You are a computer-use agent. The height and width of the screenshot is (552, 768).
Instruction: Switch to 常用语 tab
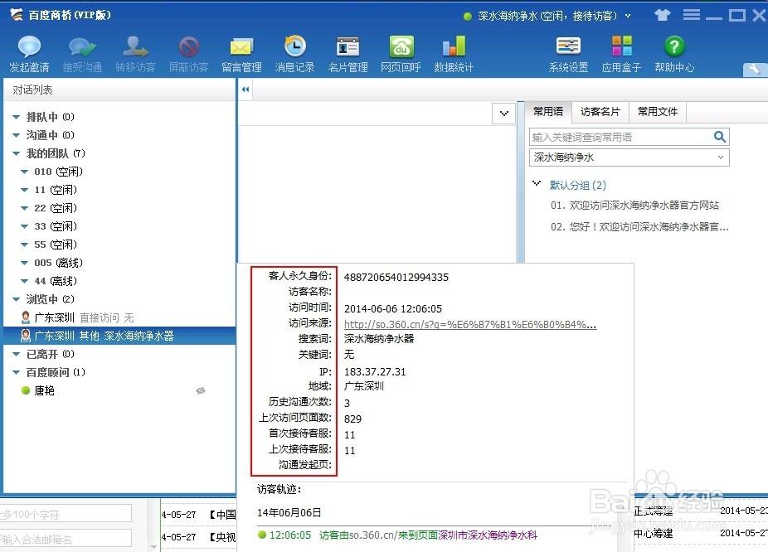[x=548, y=112]
